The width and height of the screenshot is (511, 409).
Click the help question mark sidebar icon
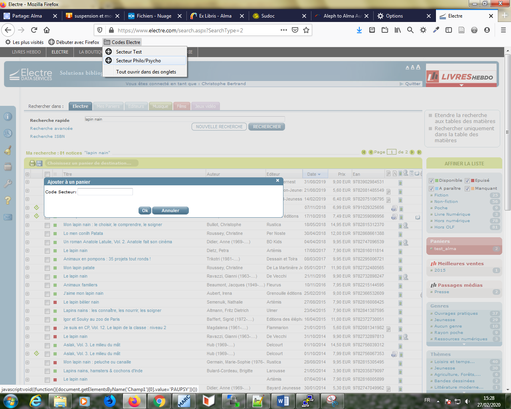pyautogui.click(x=8, y=201)
